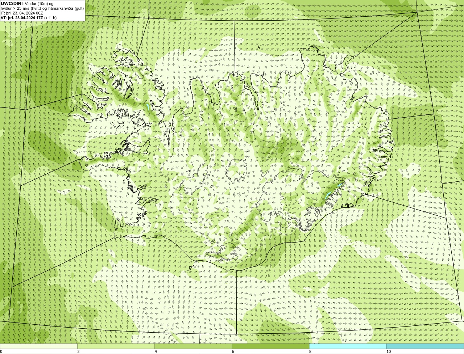The width and height of the screenshot is (464, 354).
Task: Click the '6' label on the color scale
Action: [x=233, y=351]
